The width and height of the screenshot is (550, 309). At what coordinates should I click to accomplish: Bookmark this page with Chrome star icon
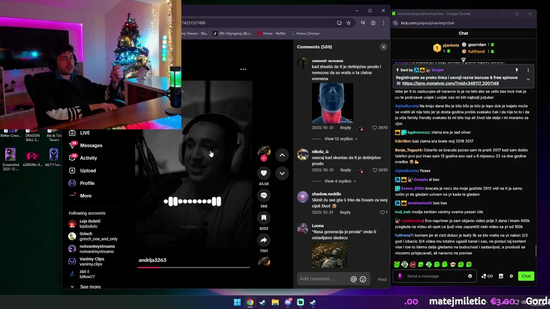click(x=348, y=23)
